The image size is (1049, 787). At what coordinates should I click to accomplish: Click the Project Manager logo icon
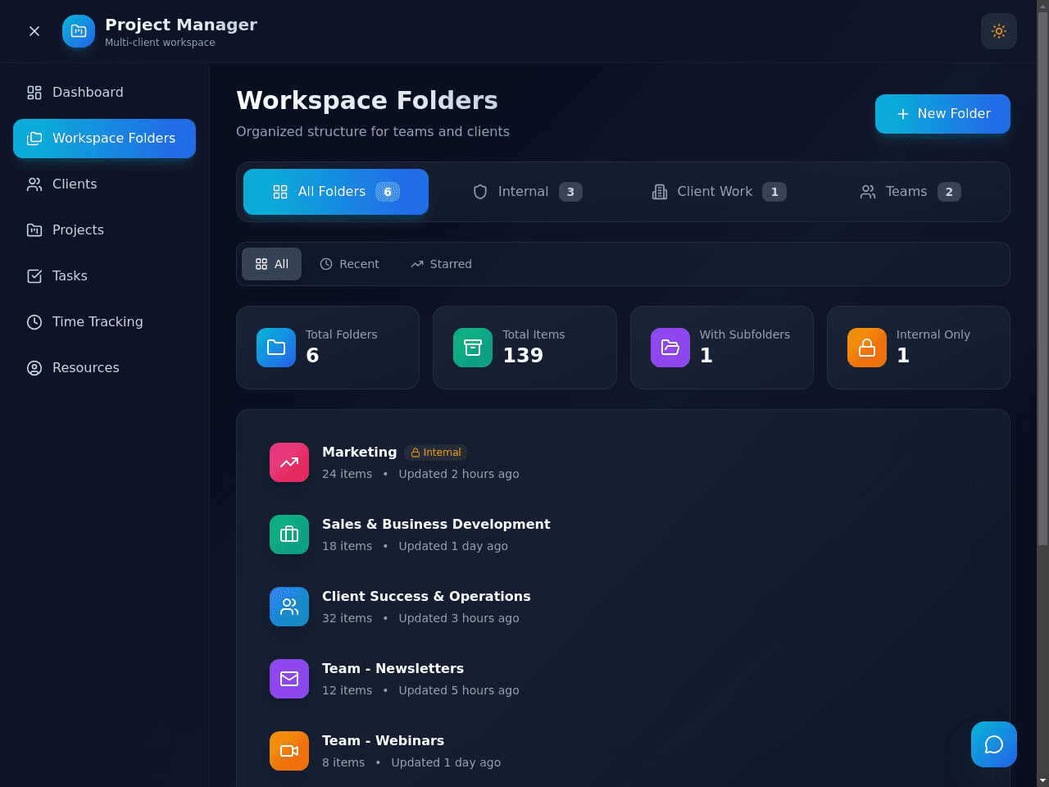(79, 31)
